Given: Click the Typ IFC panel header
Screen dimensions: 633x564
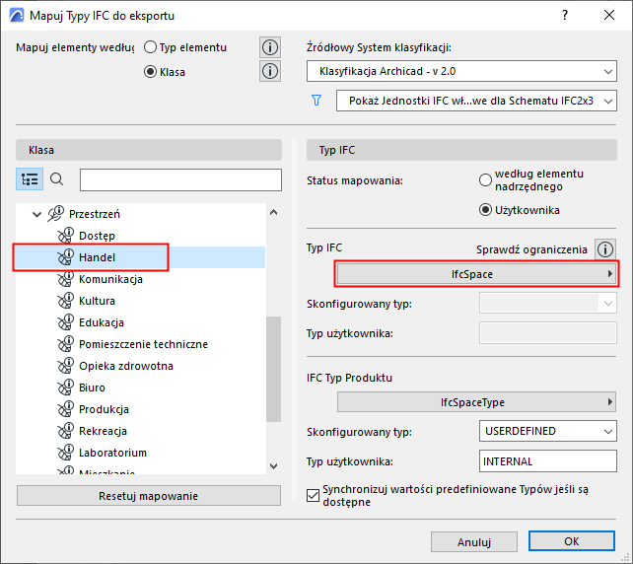Looking at the screenshot, I should (x=461, y=150).
